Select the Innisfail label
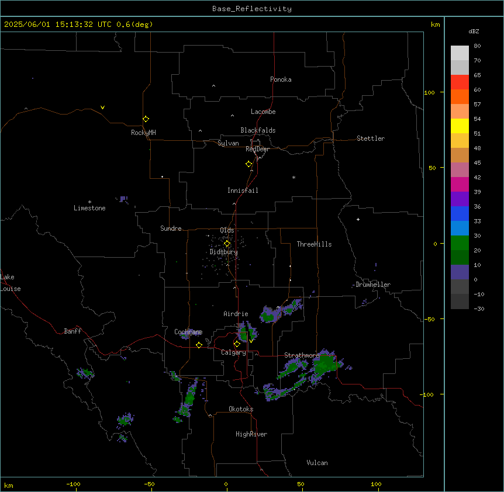The width and height of the screenshot is (504, 492). (x=243, y=190)
